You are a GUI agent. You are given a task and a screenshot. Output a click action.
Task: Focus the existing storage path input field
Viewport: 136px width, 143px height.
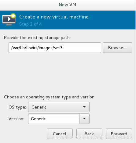click(x=55, y=48)
